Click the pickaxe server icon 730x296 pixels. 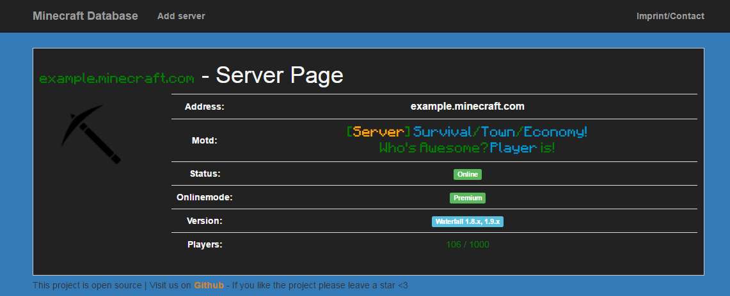coord(91,134)
